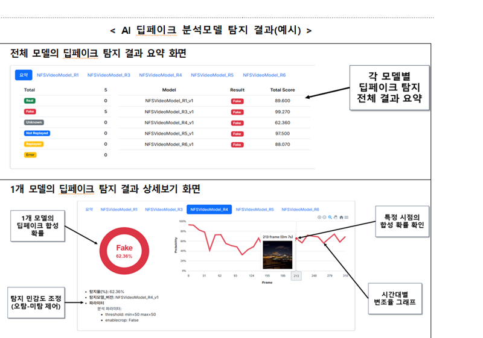Click the blue Not Replayed badge
Image resolution: width=483 pixels, height=338 pixels.
point(37,133)
